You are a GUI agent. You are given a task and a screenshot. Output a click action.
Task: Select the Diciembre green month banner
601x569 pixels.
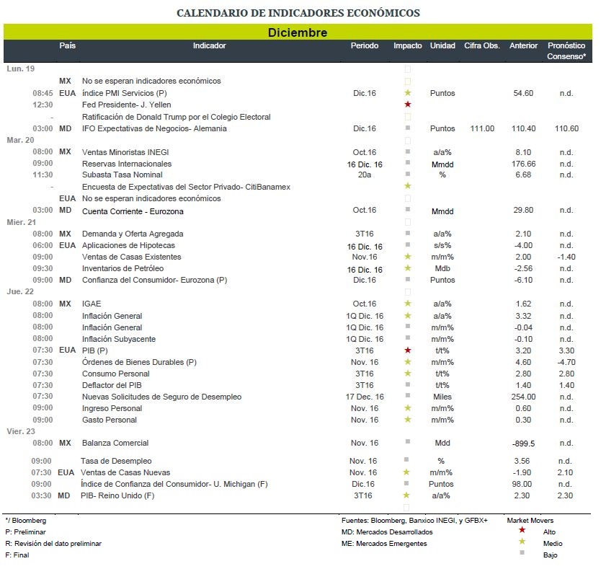[x=298, y=32]
